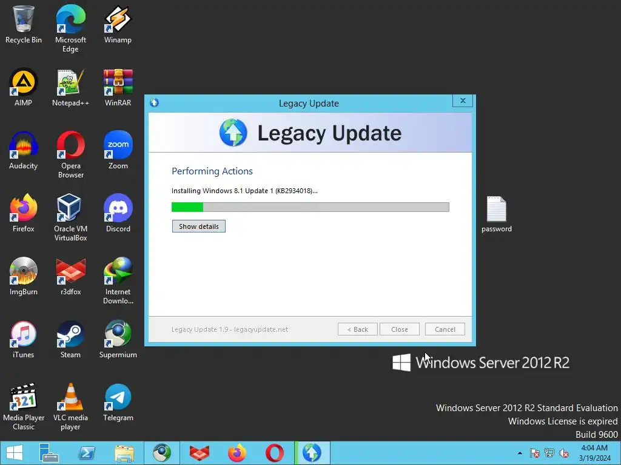621x465 pixels.
Task: Open the Windows Start button
Action: pyautogui.click(x=15, y=453)
